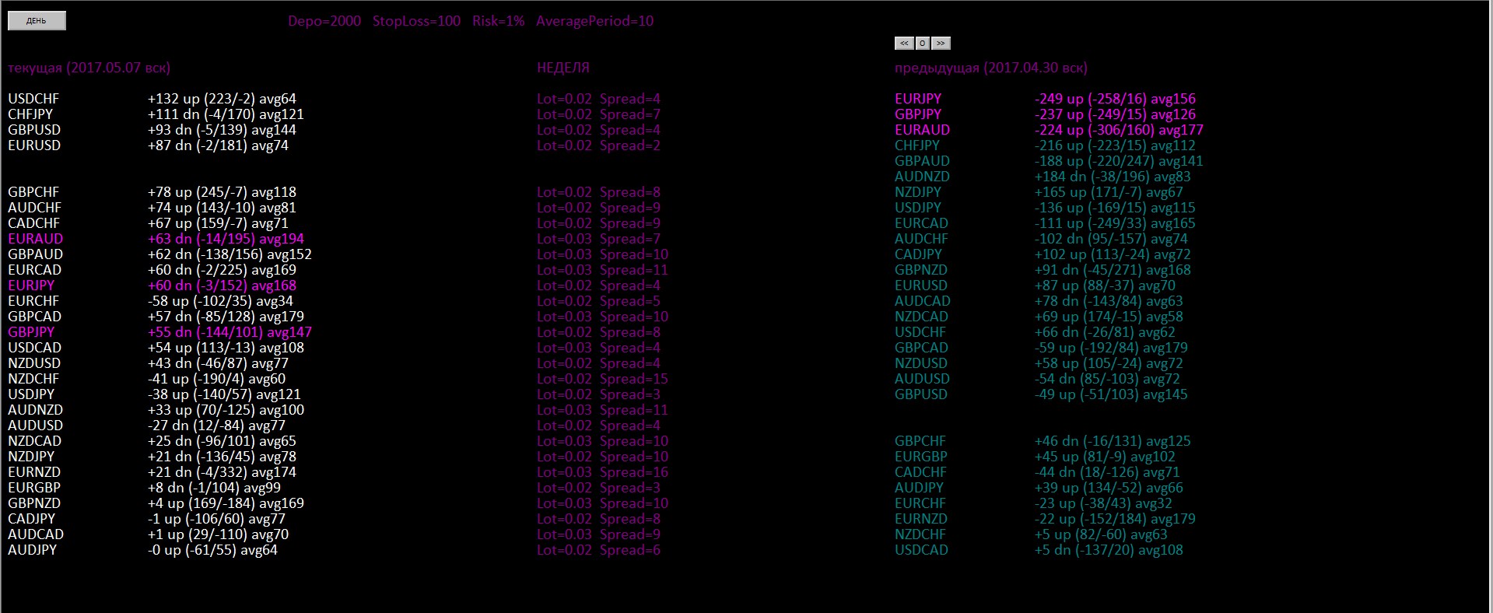The width and height of the screenshot is (1493, 613).
Task: Select AUDCAD in the предыдущая list
Action: point(923,301)
